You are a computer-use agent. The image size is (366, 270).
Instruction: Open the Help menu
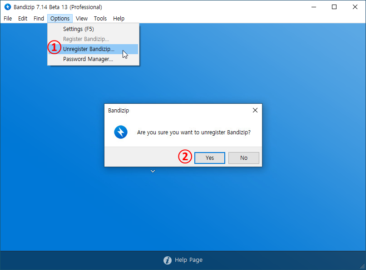pos(119,19)
